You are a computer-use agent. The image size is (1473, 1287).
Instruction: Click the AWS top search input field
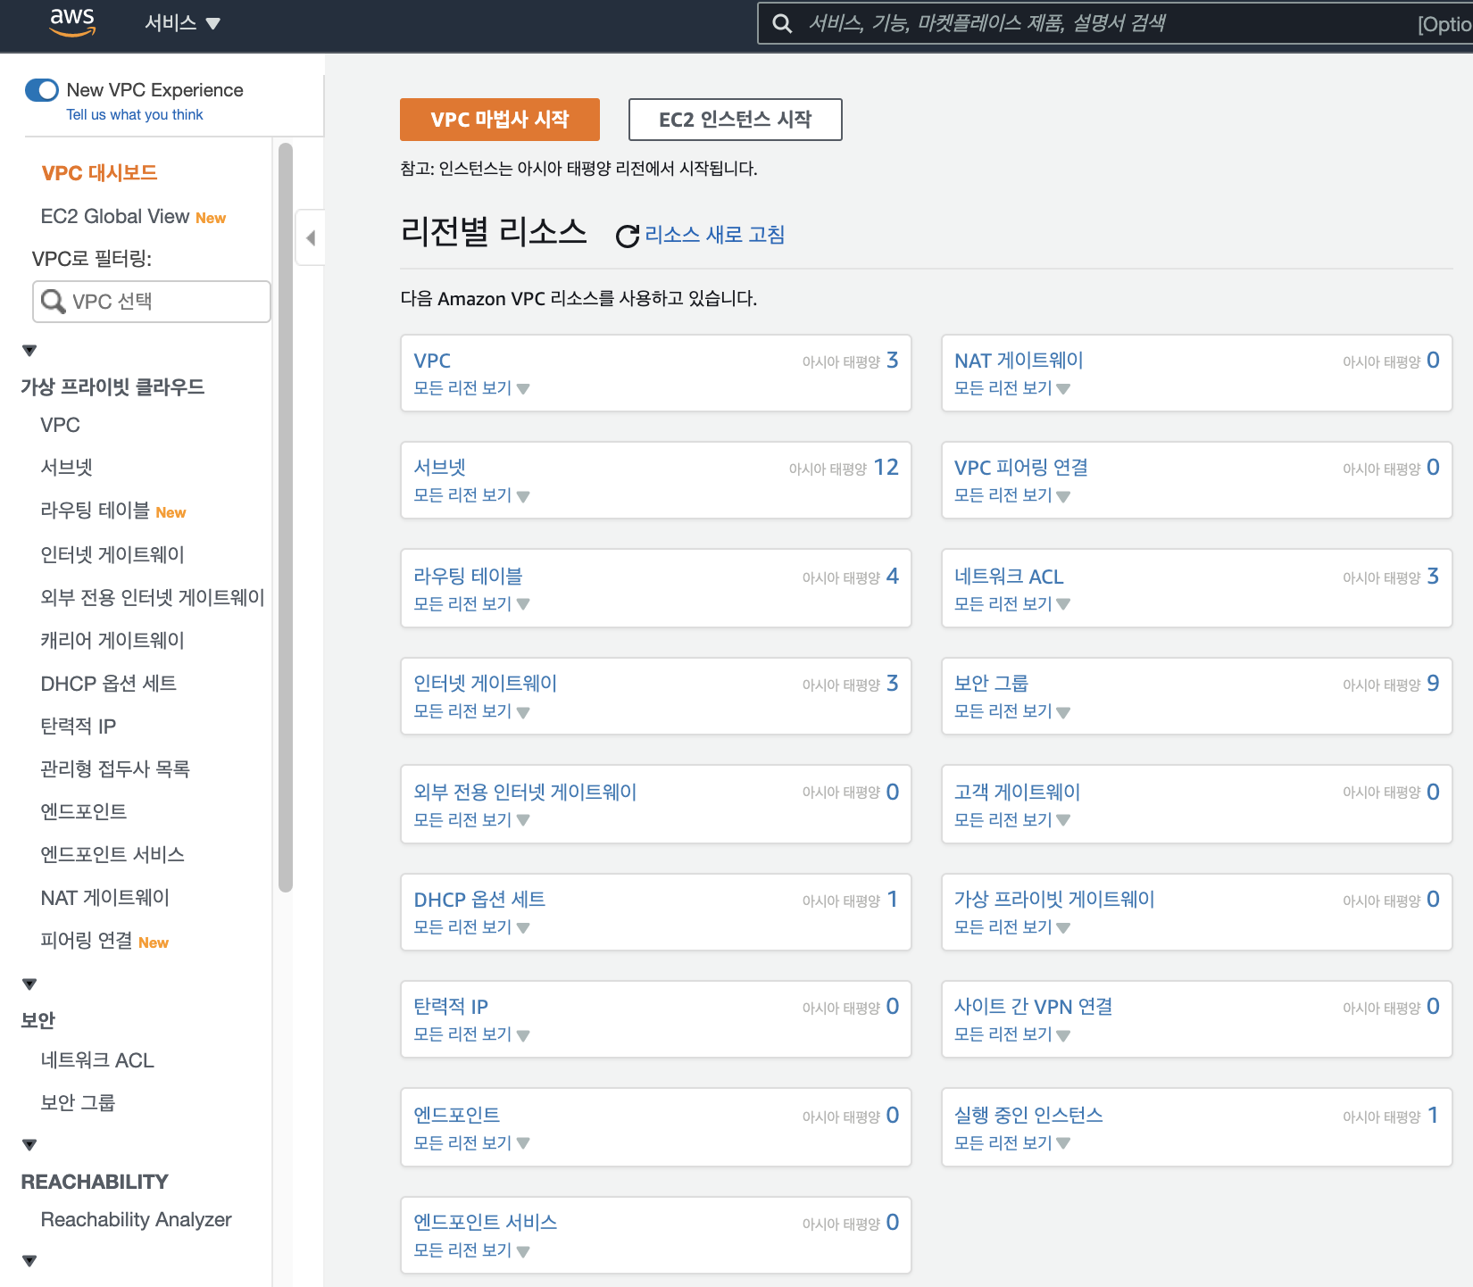(1115, 23)
